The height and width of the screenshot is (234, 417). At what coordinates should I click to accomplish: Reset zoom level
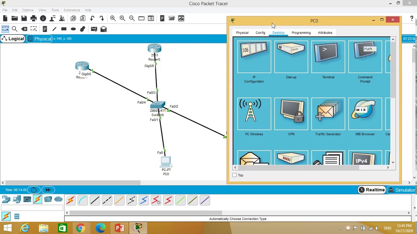point(122,19)
